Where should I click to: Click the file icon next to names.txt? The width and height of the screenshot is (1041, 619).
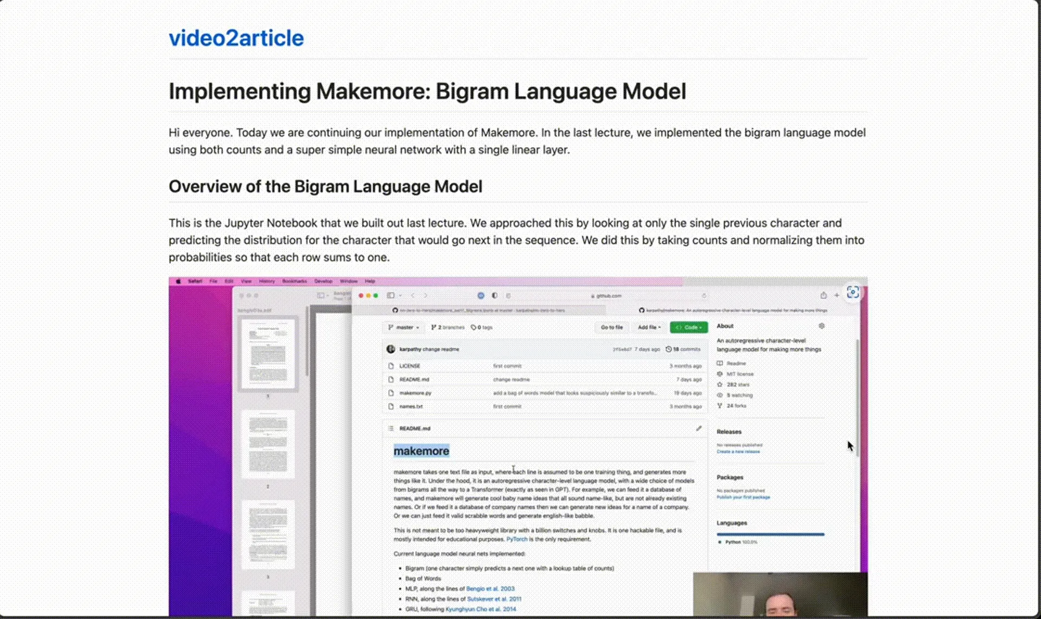[391, 406]
